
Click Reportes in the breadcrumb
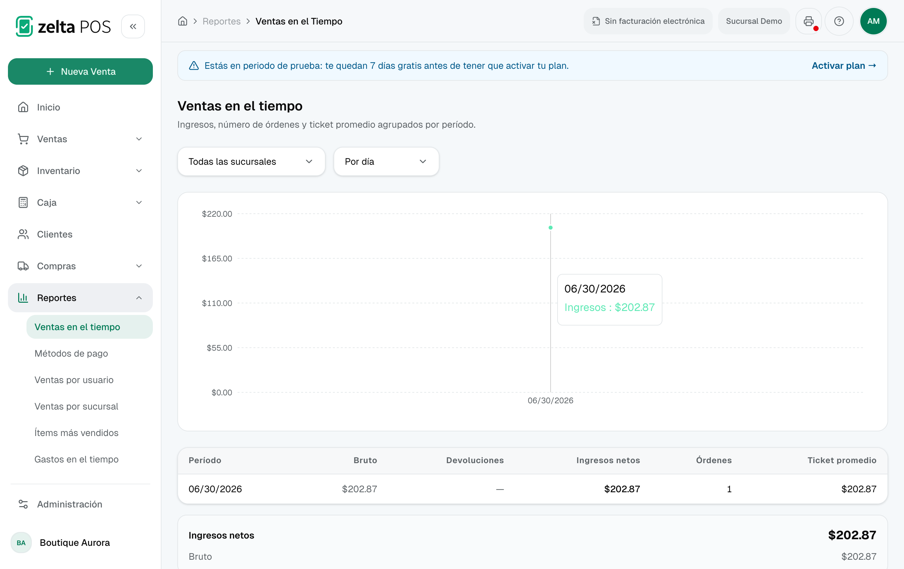point(221,21)
